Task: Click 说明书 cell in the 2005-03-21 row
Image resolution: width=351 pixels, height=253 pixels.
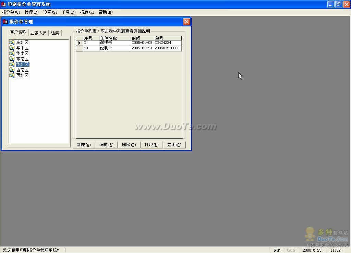Action: pos(115,48)
